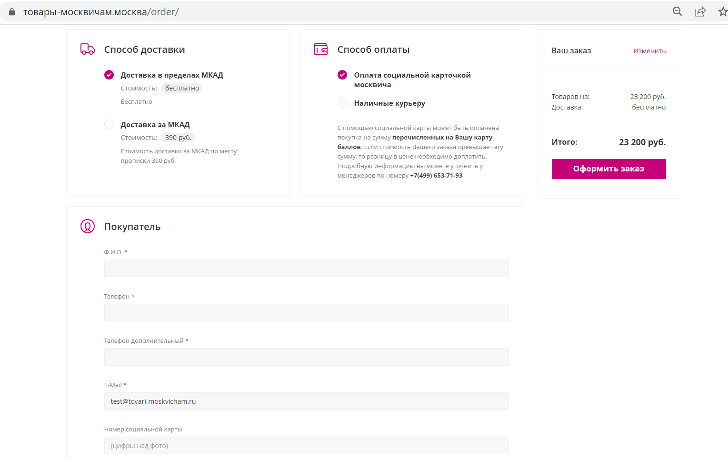Click the manager phone number +7(499) 653-71-93
This screenshot has width=728, height=460.
436,176
